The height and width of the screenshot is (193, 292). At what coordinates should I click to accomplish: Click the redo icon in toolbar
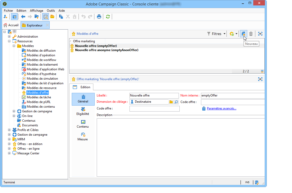click(90, 17)
